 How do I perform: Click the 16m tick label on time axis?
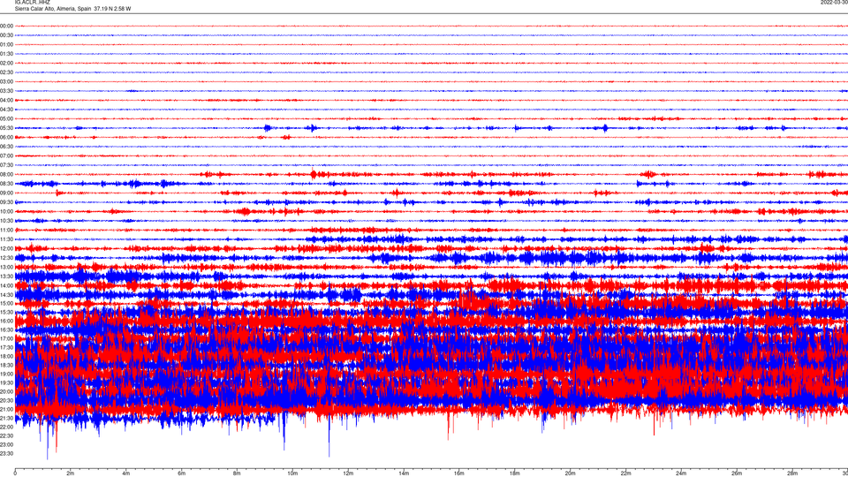tap(459, 473)
